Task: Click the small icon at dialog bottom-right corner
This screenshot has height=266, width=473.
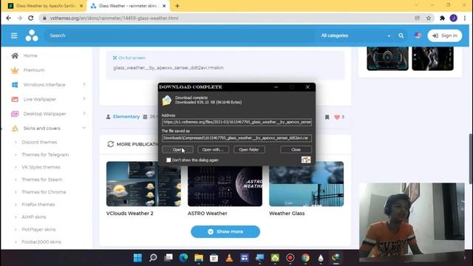Action: tap(306, 160)
